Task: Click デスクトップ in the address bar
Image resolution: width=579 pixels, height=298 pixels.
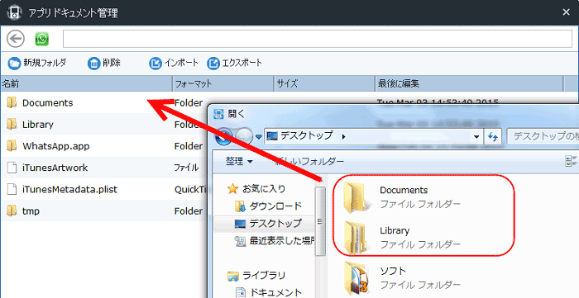Action: [x=307, y=135]
